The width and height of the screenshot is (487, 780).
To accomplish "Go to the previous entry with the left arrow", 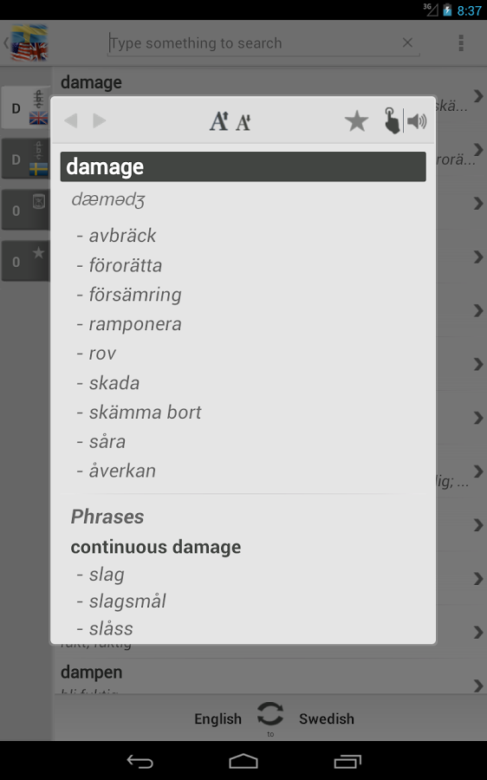I will point(71,120).
